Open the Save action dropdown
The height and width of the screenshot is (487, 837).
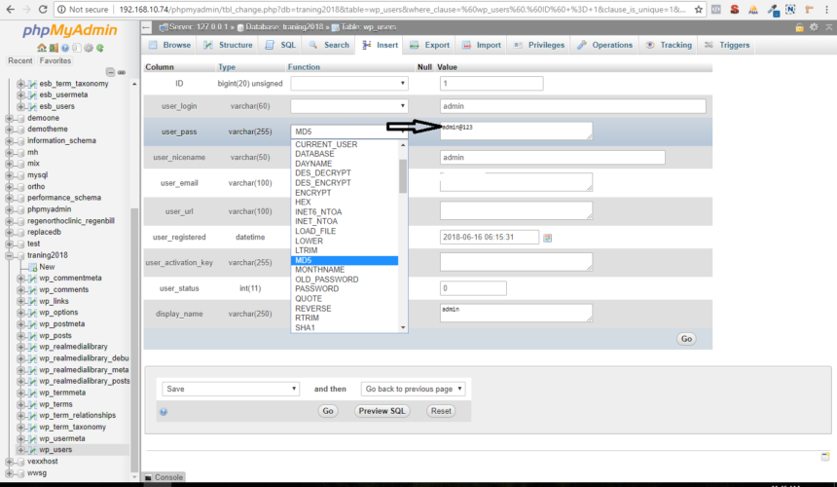(231, 389)
